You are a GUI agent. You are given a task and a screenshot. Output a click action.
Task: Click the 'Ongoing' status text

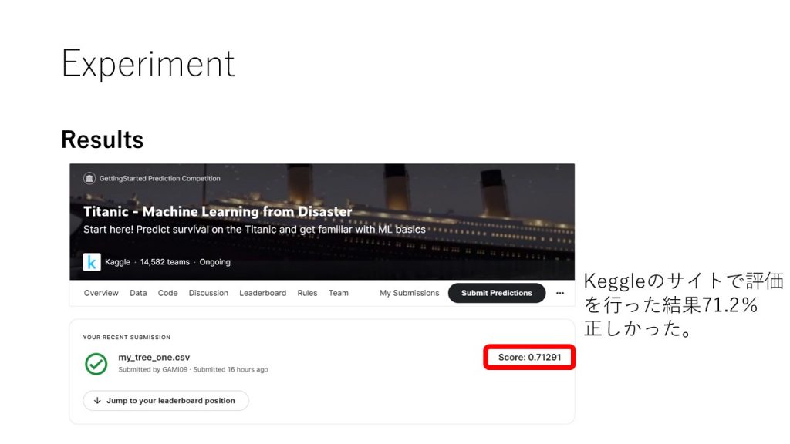[x=214, y=262]
